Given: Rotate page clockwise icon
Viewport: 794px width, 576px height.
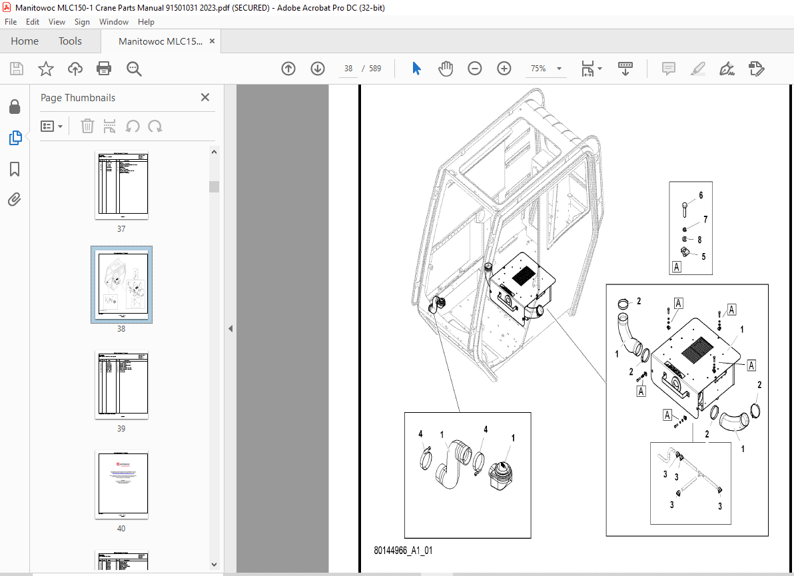Looking at the screenshot, I should point(155,126).
